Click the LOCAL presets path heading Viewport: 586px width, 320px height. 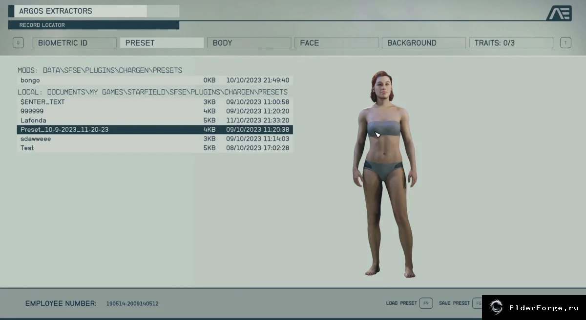coord(152,92)
